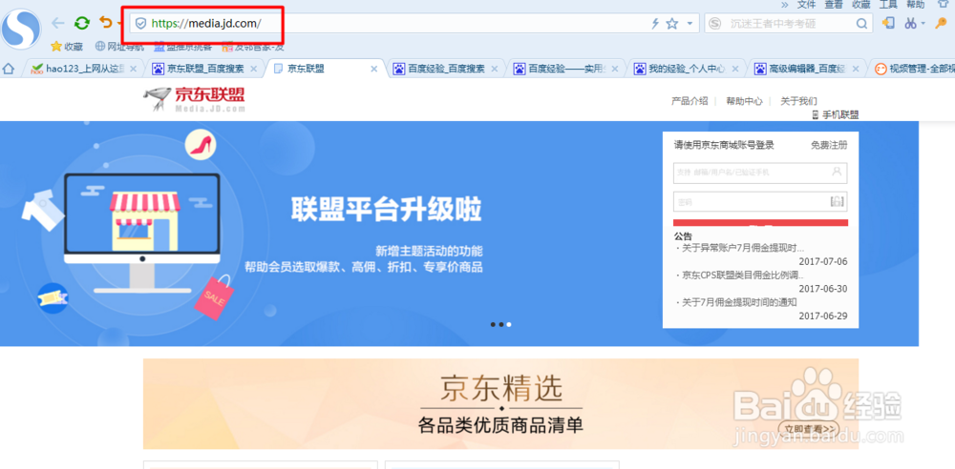Click the red login button
955x469 pixels.
coord(760,223)
